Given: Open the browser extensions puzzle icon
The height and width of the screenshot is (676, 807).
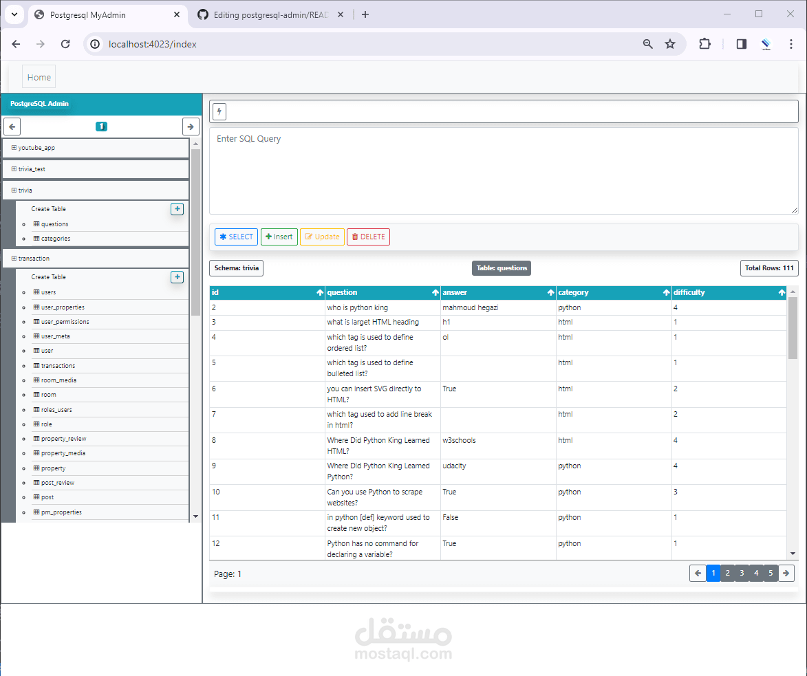Looking at the screenshot, I should point(705,44).
